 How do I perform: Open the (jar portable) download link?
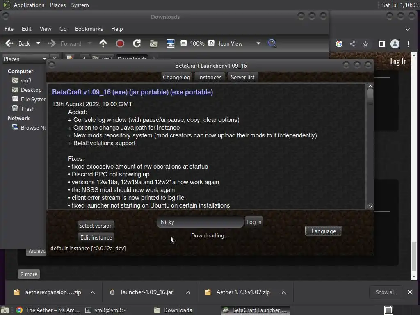tap(149, 92)
